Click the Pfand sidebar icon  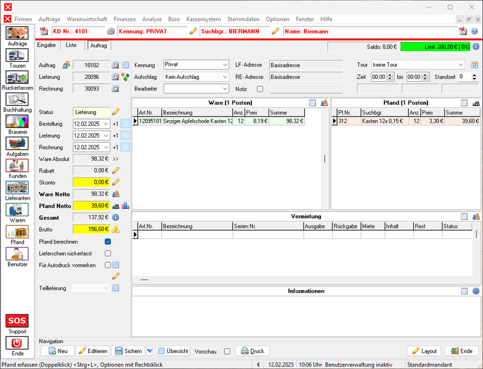[17, 232]
